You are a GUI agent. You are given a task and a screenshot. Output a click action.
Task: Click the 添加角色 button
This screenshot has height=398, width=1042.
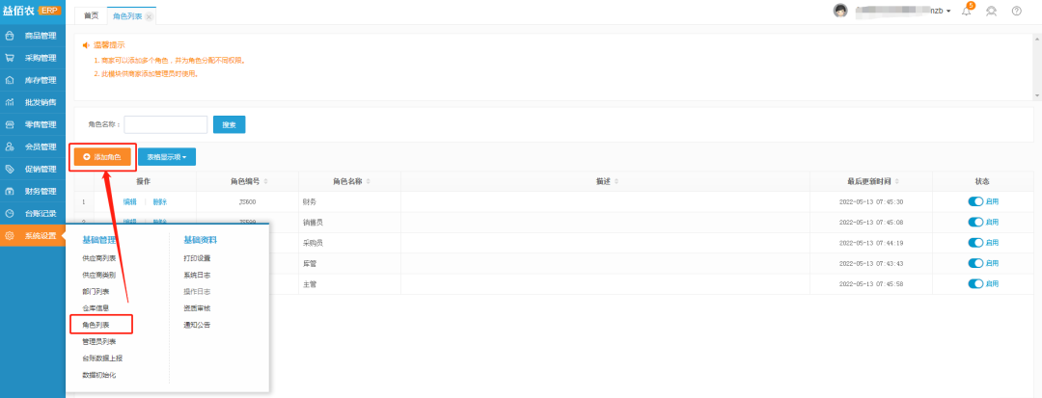pos(101,156)
